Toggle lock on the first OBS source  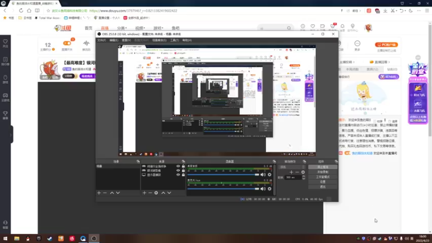pyautogui.click(x=183, y=166)
